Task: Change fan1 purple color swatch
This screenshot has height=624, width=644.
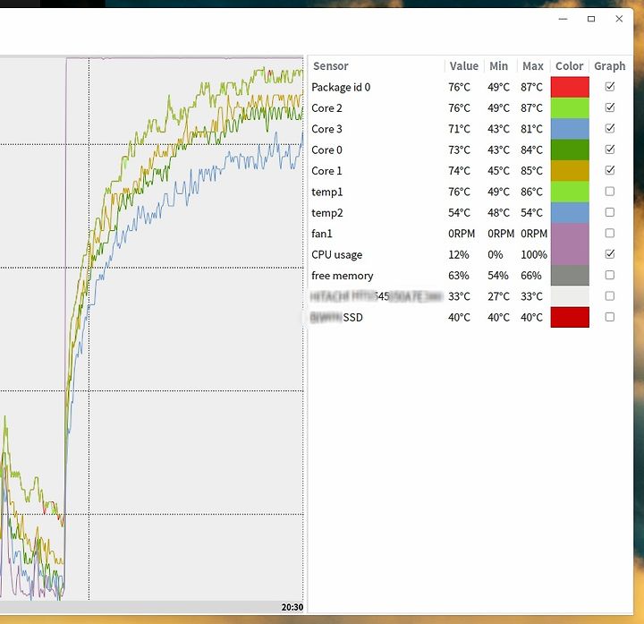Action: coord(570,234)
